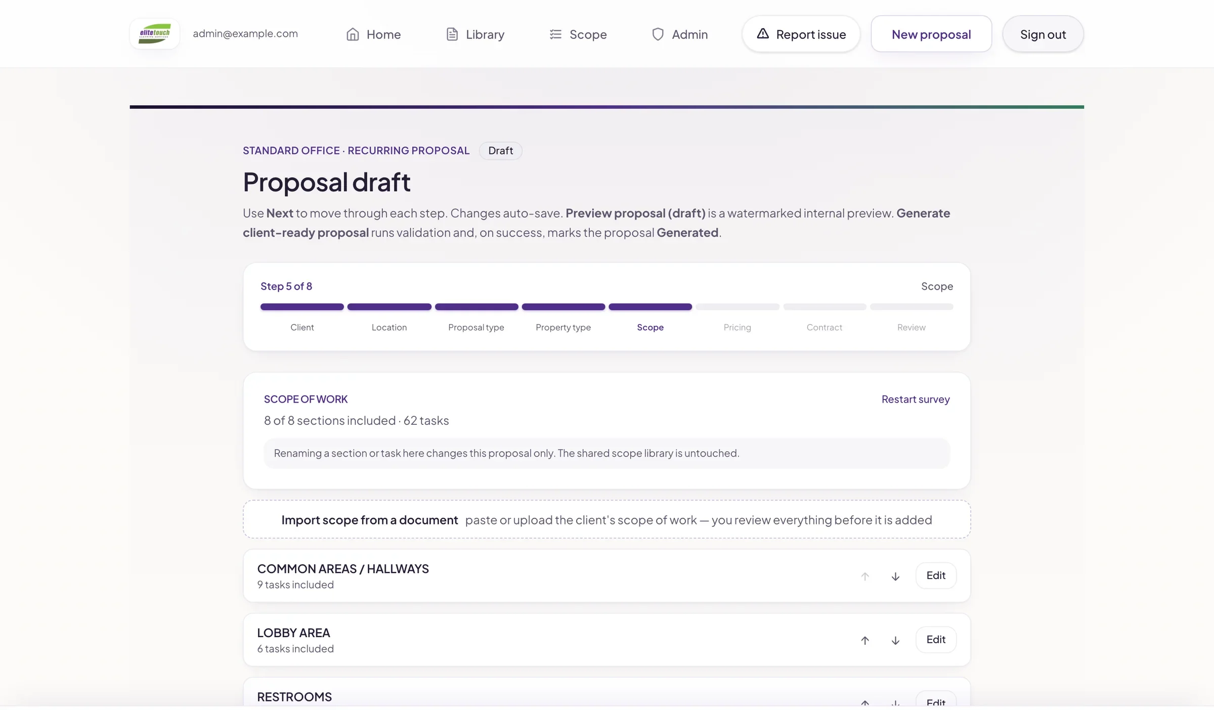Image resolution: width=1214 pixels, height=710 pixels.
Task: Click the Review progress bar segment
Action: (x=912, y=307)
